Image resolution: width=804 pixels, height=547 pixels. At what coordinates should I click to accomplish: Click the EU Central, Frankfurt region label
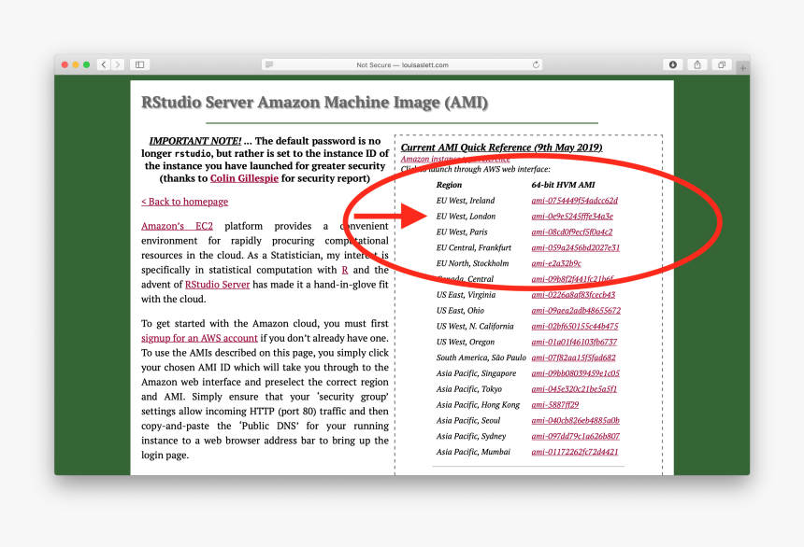tap(474, 247)
